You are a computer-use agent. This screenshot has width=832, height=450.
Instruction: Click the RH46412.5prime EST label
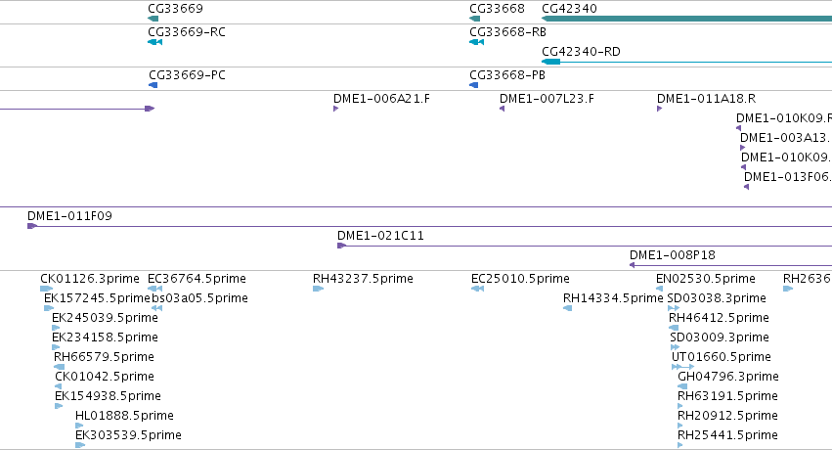(x=719, y=318)
